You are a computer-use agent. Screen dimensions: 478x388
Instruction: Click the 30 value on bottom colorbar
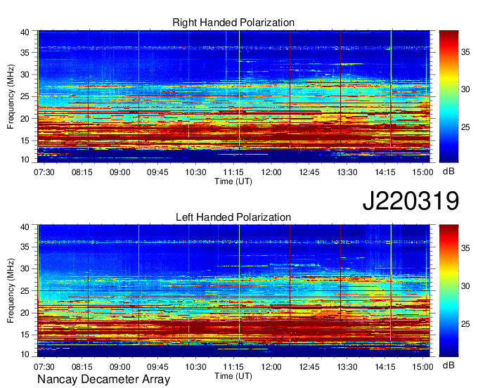pyautogui.click(x=465, y=286)
